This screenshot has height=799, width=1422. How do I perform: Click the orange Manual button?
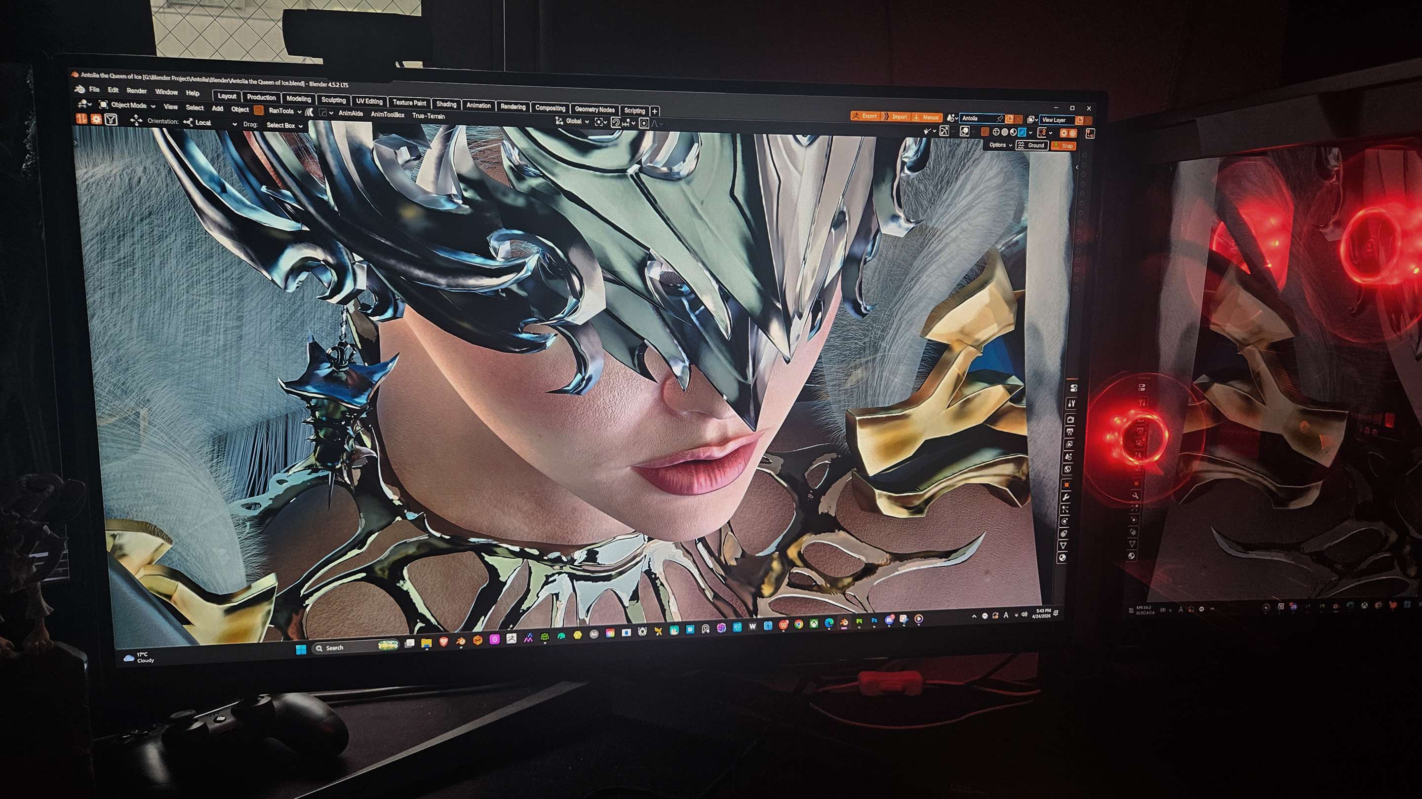(926, 117)
